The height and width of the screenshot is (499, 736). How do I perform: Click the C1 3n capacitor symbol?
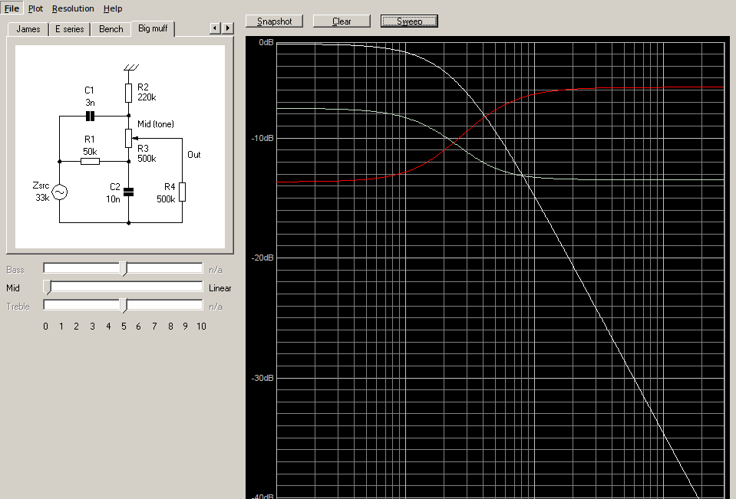90,116
